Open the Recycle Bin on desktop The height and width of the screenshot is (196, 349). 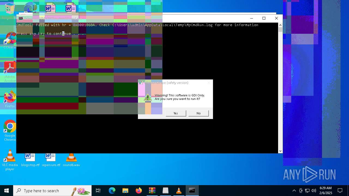tap(10, 11)
